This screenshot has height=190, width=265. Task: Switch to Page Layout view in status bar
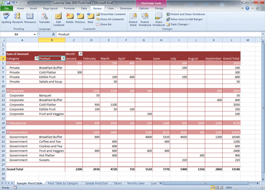click(x=217, y=187)
